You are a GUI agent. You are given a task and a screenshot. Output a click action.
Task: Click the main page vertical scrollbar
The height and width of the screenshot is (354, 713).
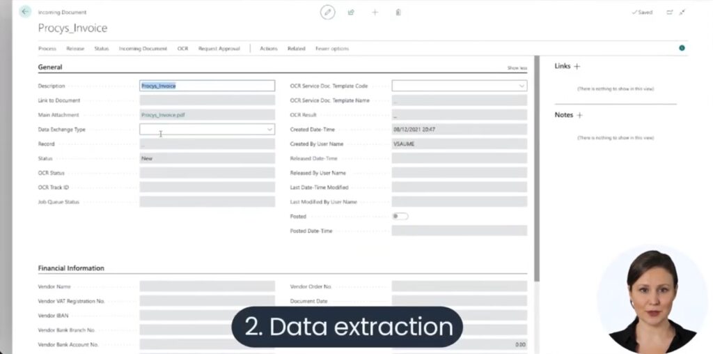point(537,169)
